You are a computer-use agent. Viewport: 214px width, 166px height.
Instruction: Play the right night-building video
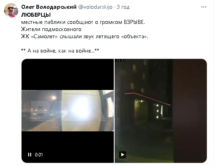pyautogui.click(x=123, y=155)
